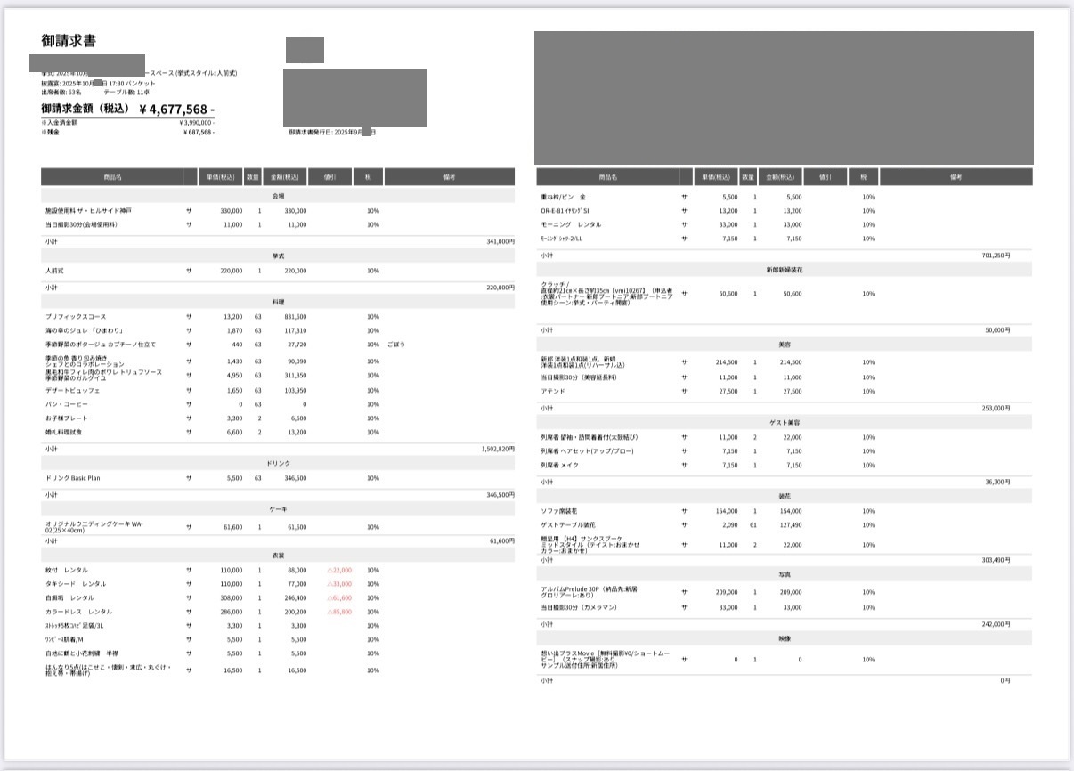Click the ¥3,990,000 paid amount
This screenshot has height=771, width=1074.
[x=197, y=123]
